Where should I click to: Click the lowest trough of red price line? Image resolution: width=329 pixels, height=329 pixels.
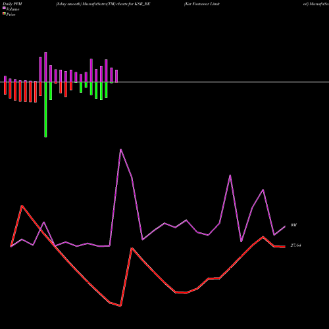click(120, 306)
